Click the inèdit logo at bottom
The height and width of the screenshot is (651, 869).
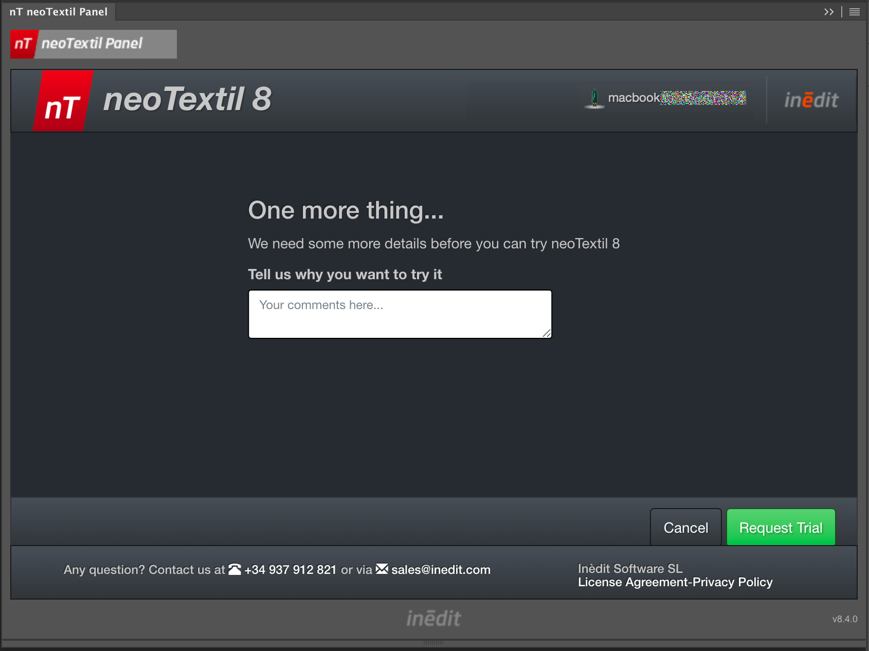point(433,618)
